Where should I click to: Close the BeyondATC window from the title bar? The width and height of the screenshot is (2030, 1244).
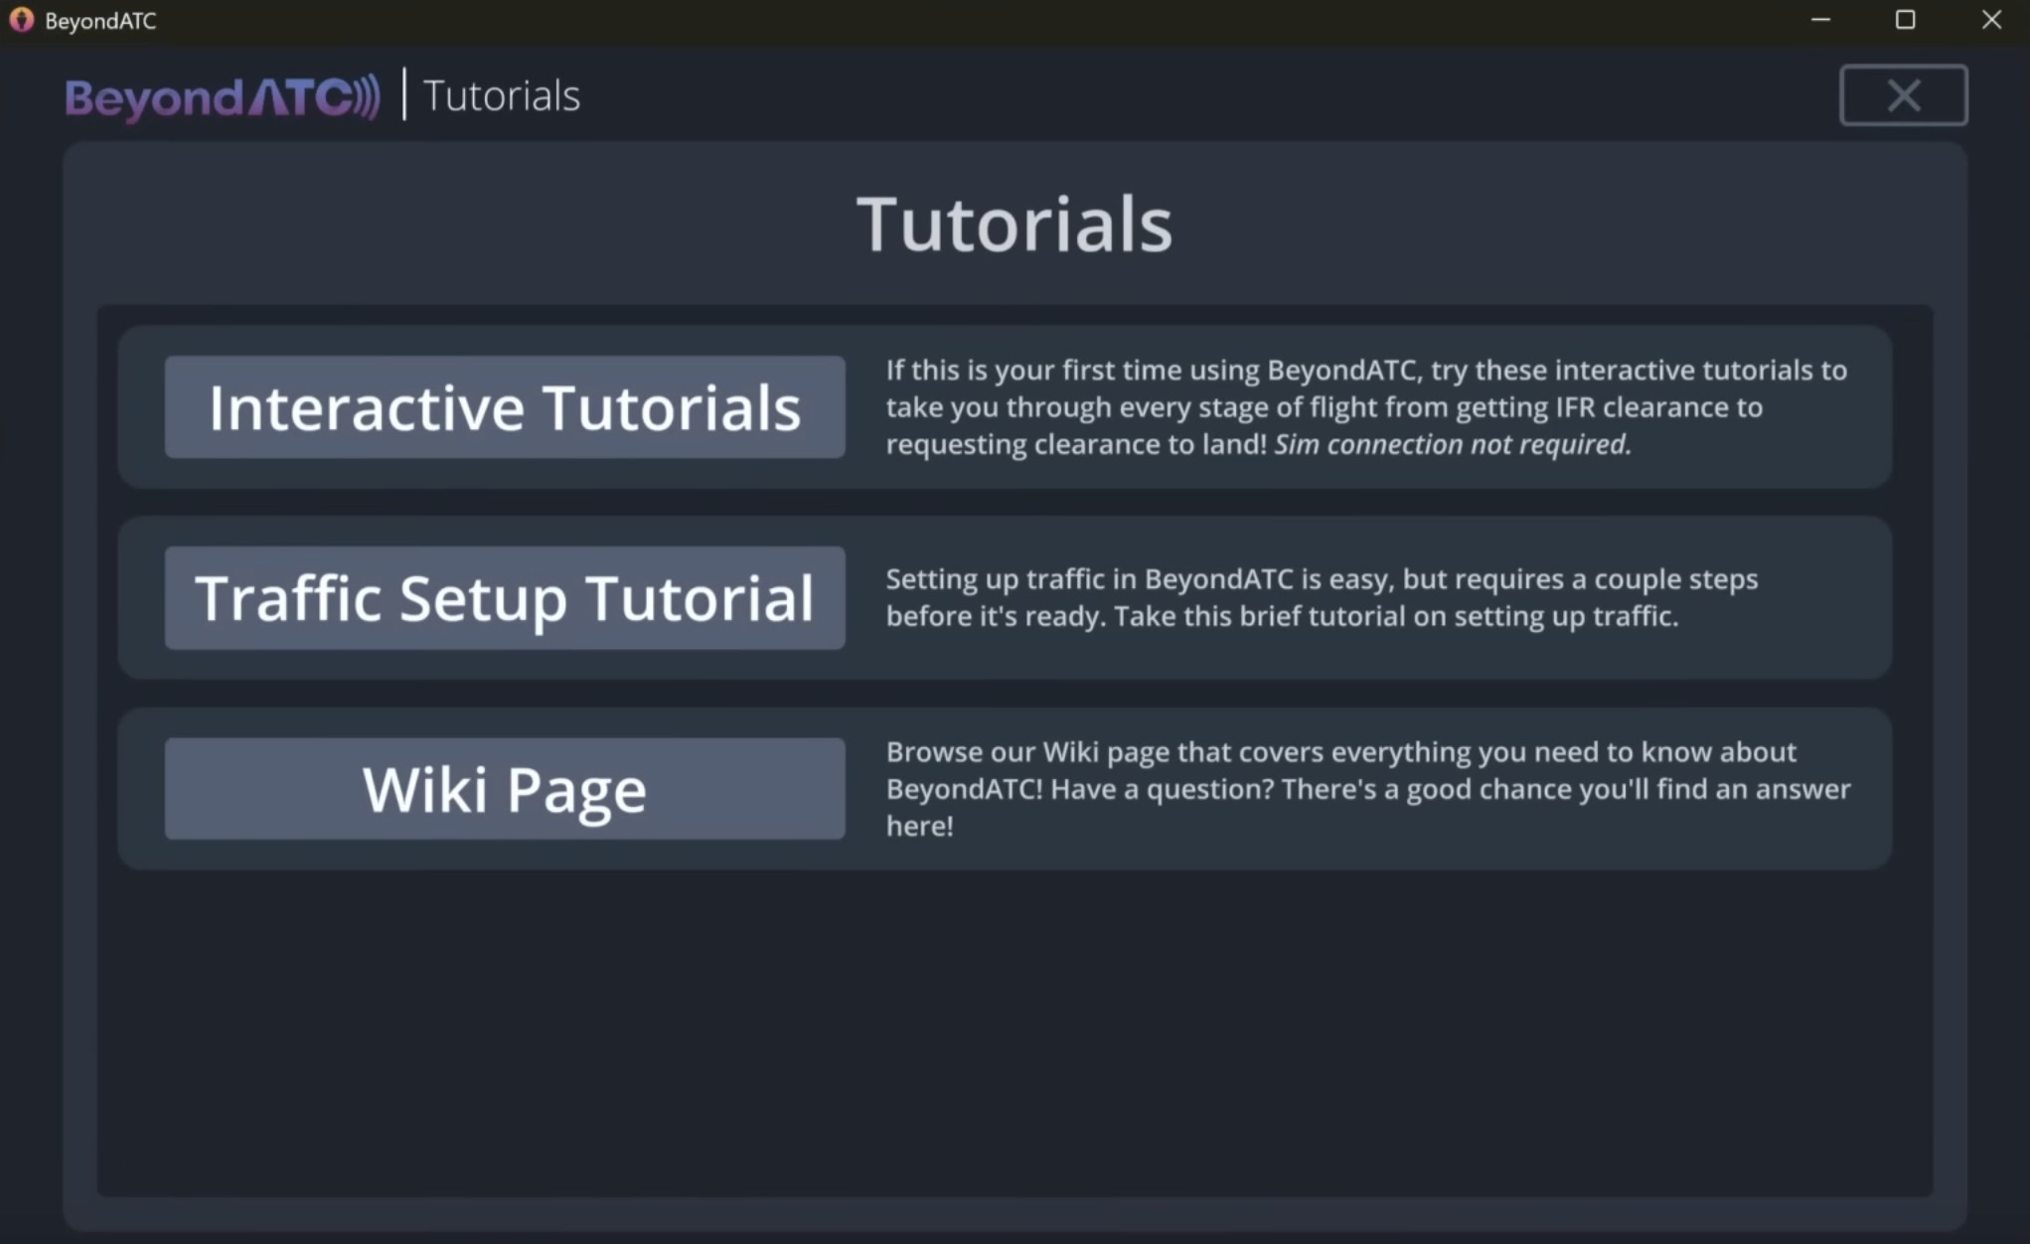coord(1991,20)
